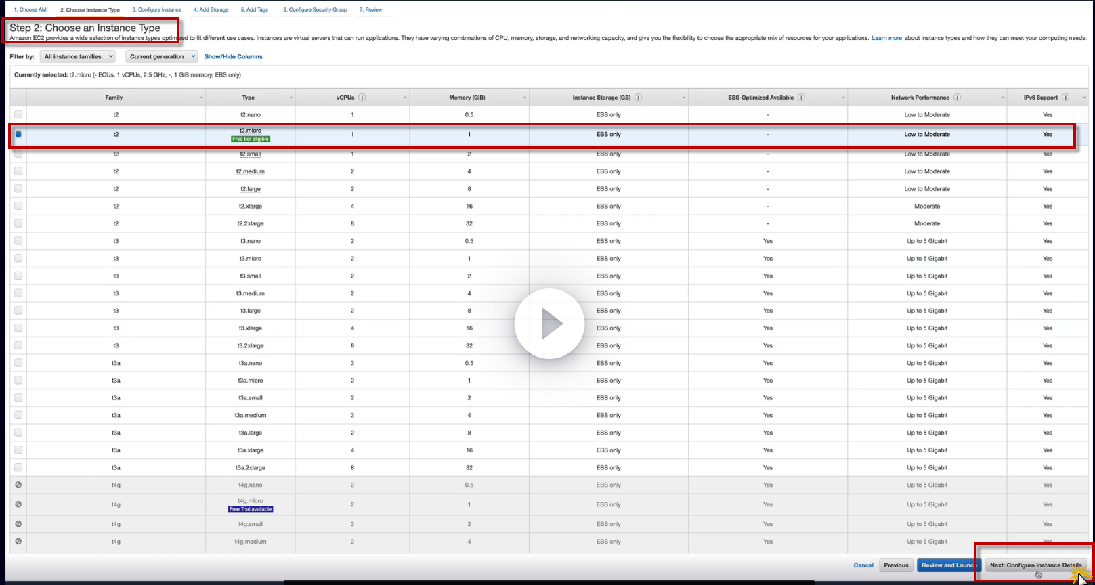Viewport: 1095px width, 585px height.
Task: Click the t3.xlarge type cell
Action: (251, 328)
